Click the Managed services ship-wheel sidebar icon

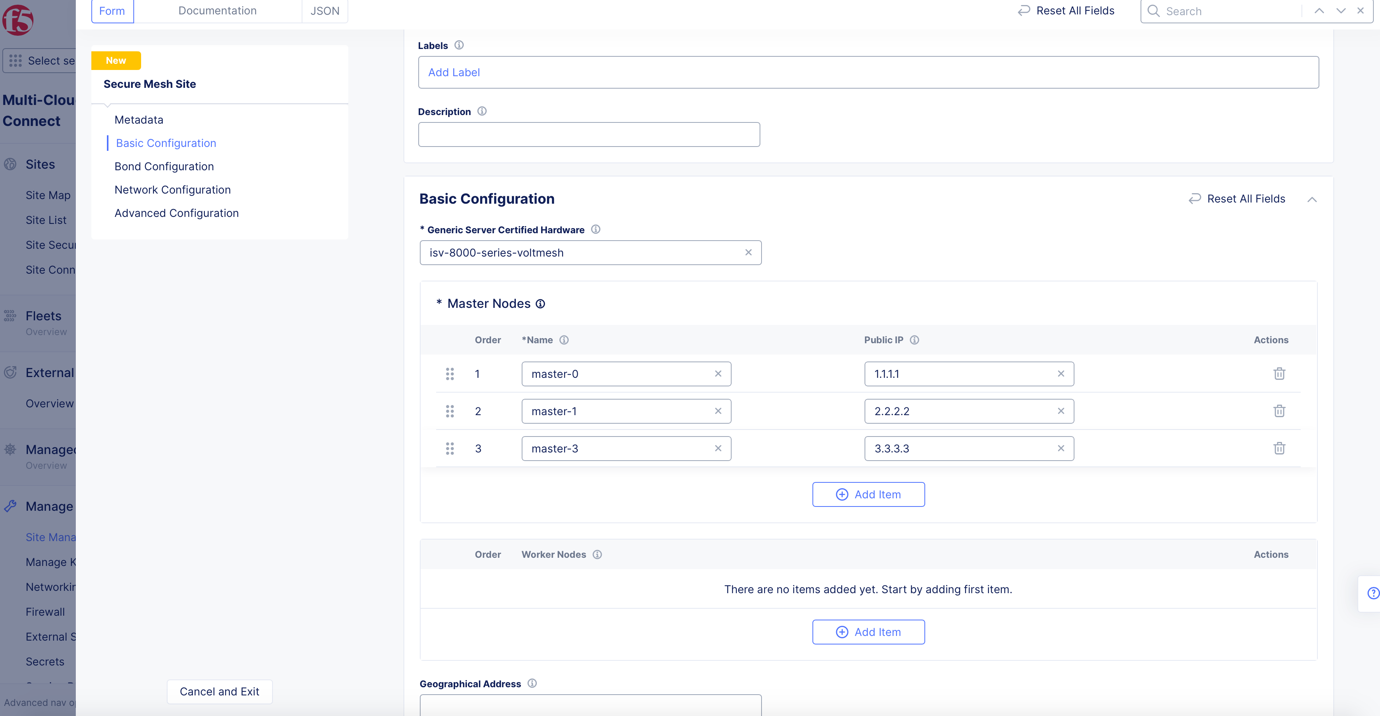click(10, 450)
